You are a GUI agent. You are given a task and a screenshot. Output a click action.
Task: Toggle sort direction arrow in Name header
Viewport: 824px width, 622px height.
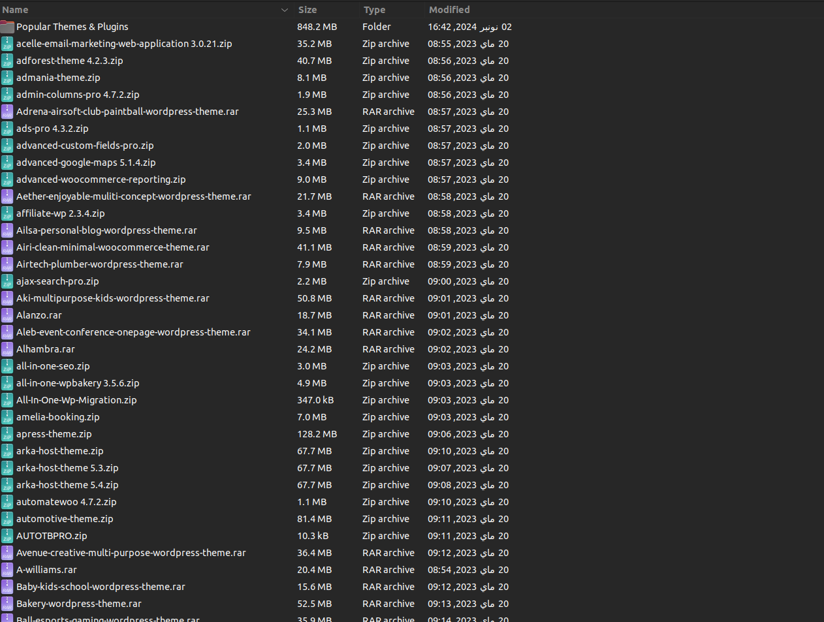[x=284, y=10]
